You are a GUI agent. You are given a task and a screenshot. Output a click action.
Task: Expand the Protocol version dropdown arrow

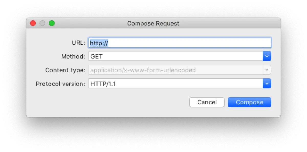click(x=267, y=84)
